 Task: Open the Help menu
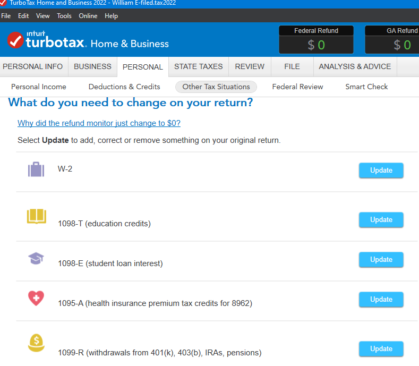[x=111, y=16]
